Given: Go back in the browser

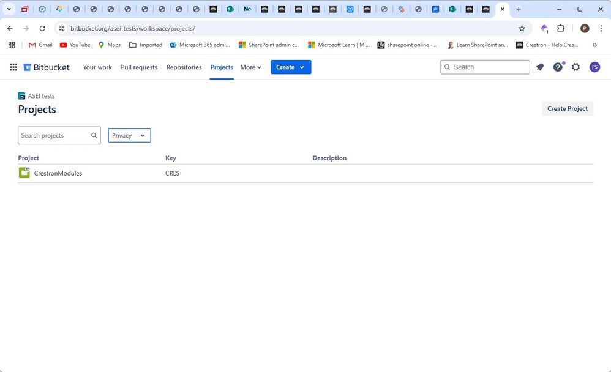Looking at the screenshot, I should click(10, 28).
